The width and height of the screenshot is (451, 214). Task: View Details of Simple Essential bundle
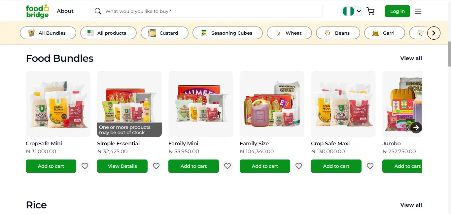click(x=122, y=166)
